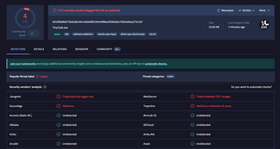Click the 20+ community badge
This screenshot has width=280, height=149.
(117, 49)
